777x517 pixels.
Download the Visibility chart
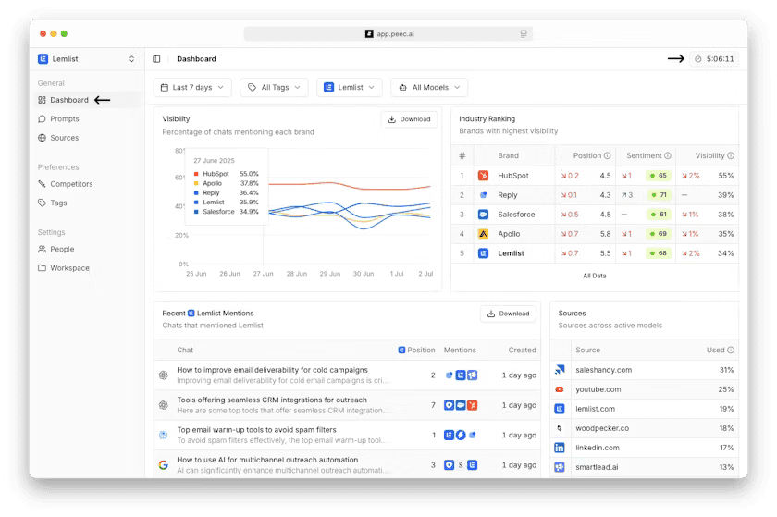click(409, 119)
